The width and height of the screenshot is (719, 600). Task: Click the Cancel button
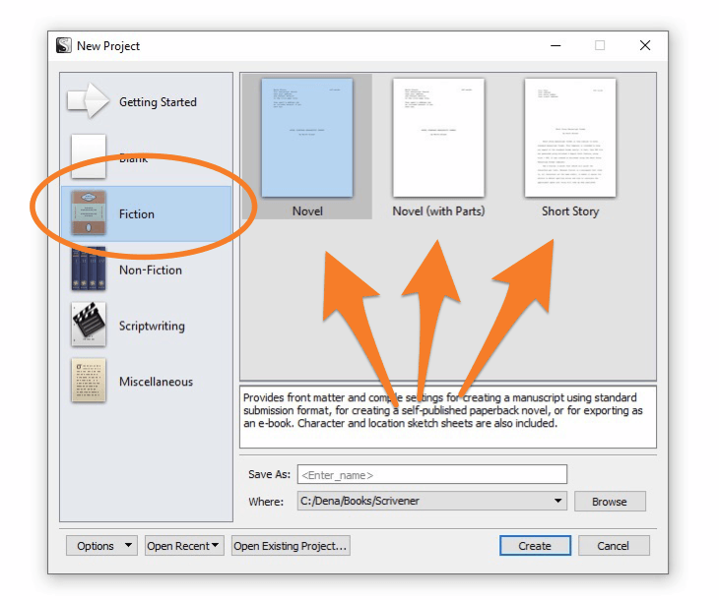(614, 546)
